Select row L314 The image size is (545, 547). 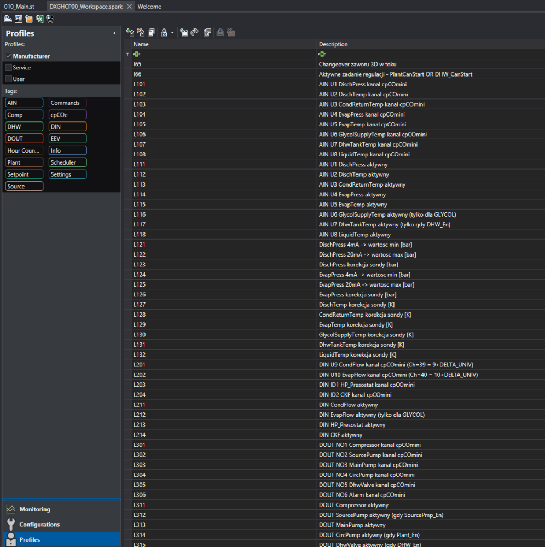tap(335, 535)
